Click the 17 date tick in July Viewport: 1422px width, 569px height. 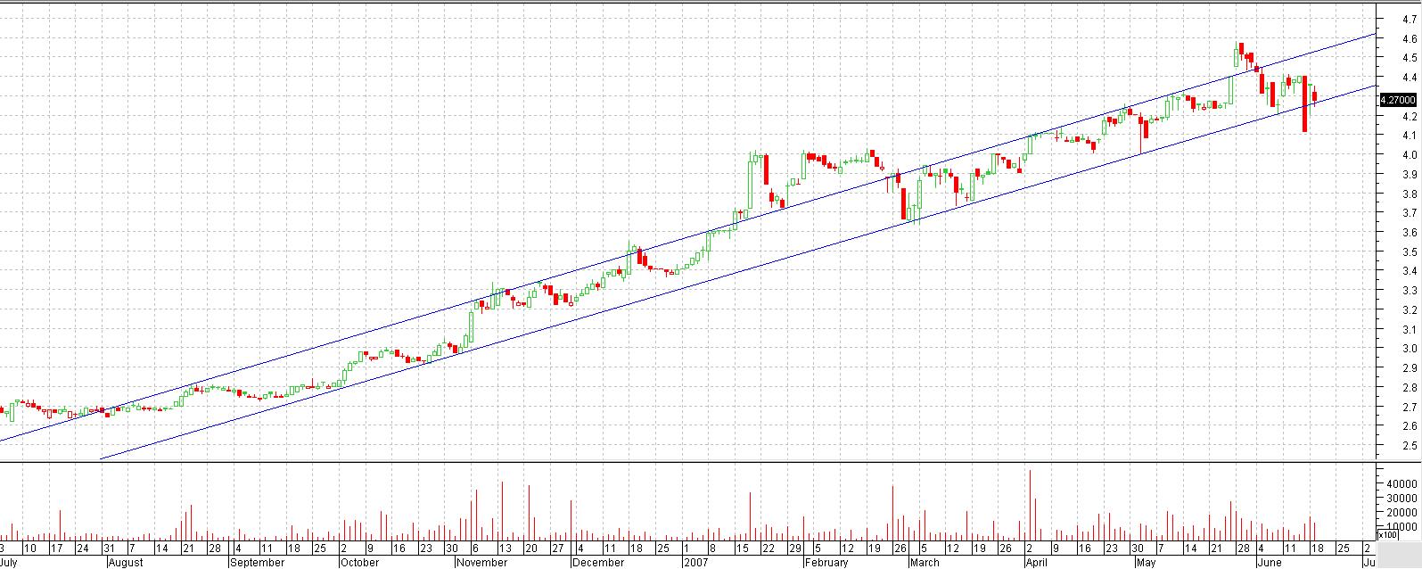point(55,548)
